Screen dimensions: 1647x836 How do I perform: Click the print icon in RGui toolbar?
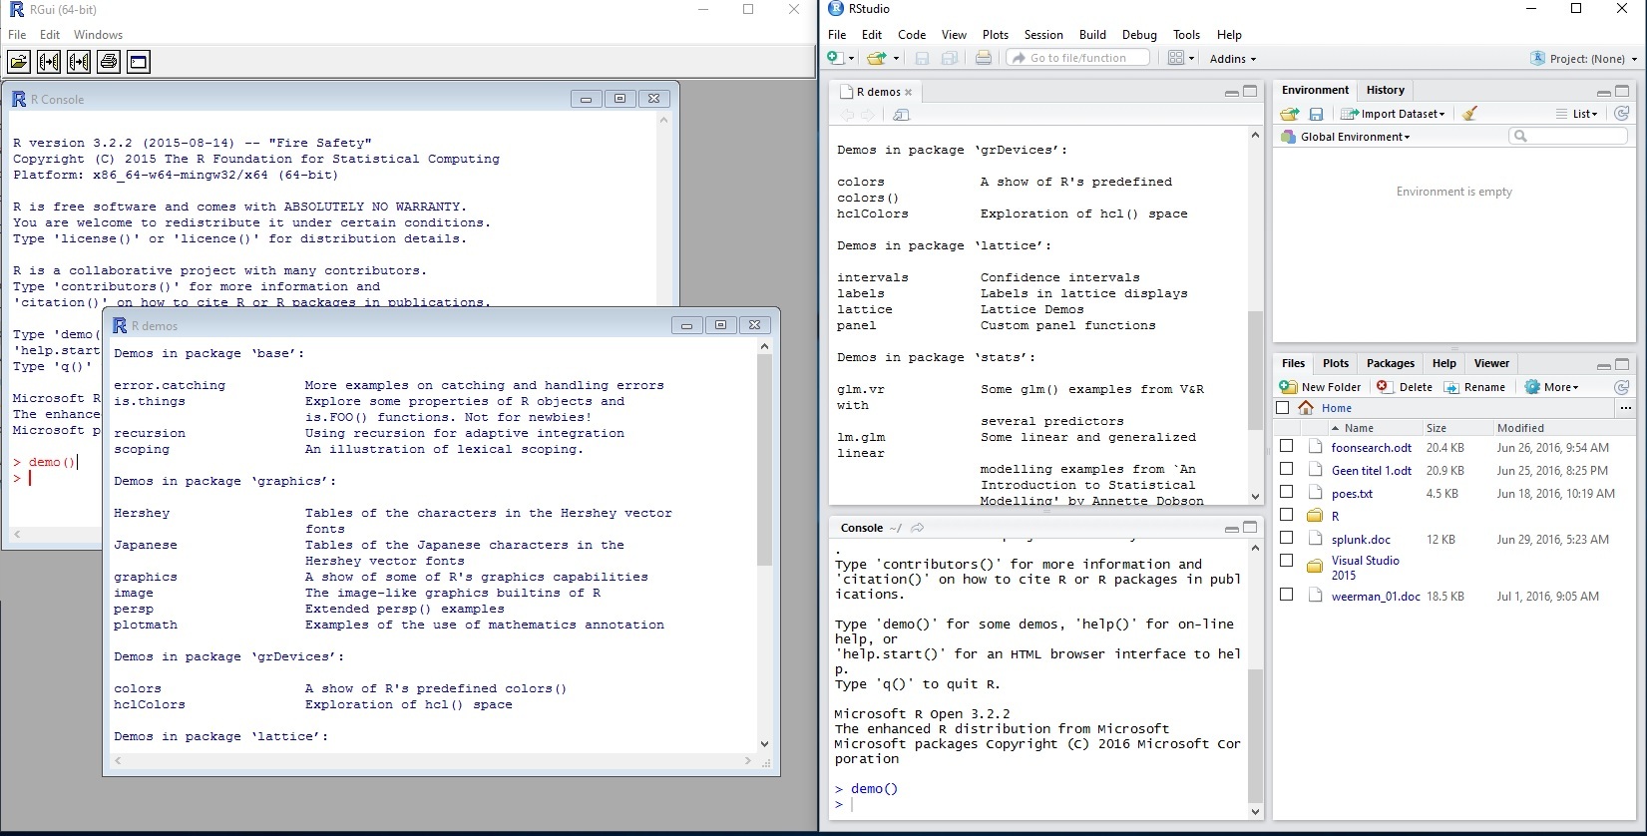coord(109,62)
